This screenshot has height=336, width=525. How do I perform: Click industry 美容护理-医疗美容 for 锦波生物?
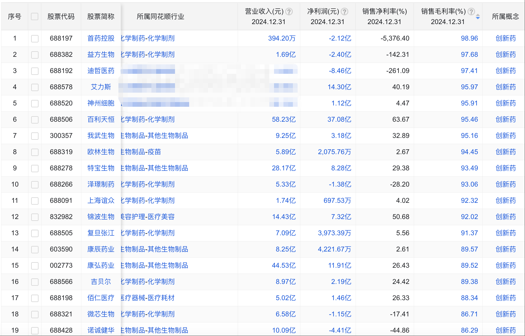click(148, 217)
